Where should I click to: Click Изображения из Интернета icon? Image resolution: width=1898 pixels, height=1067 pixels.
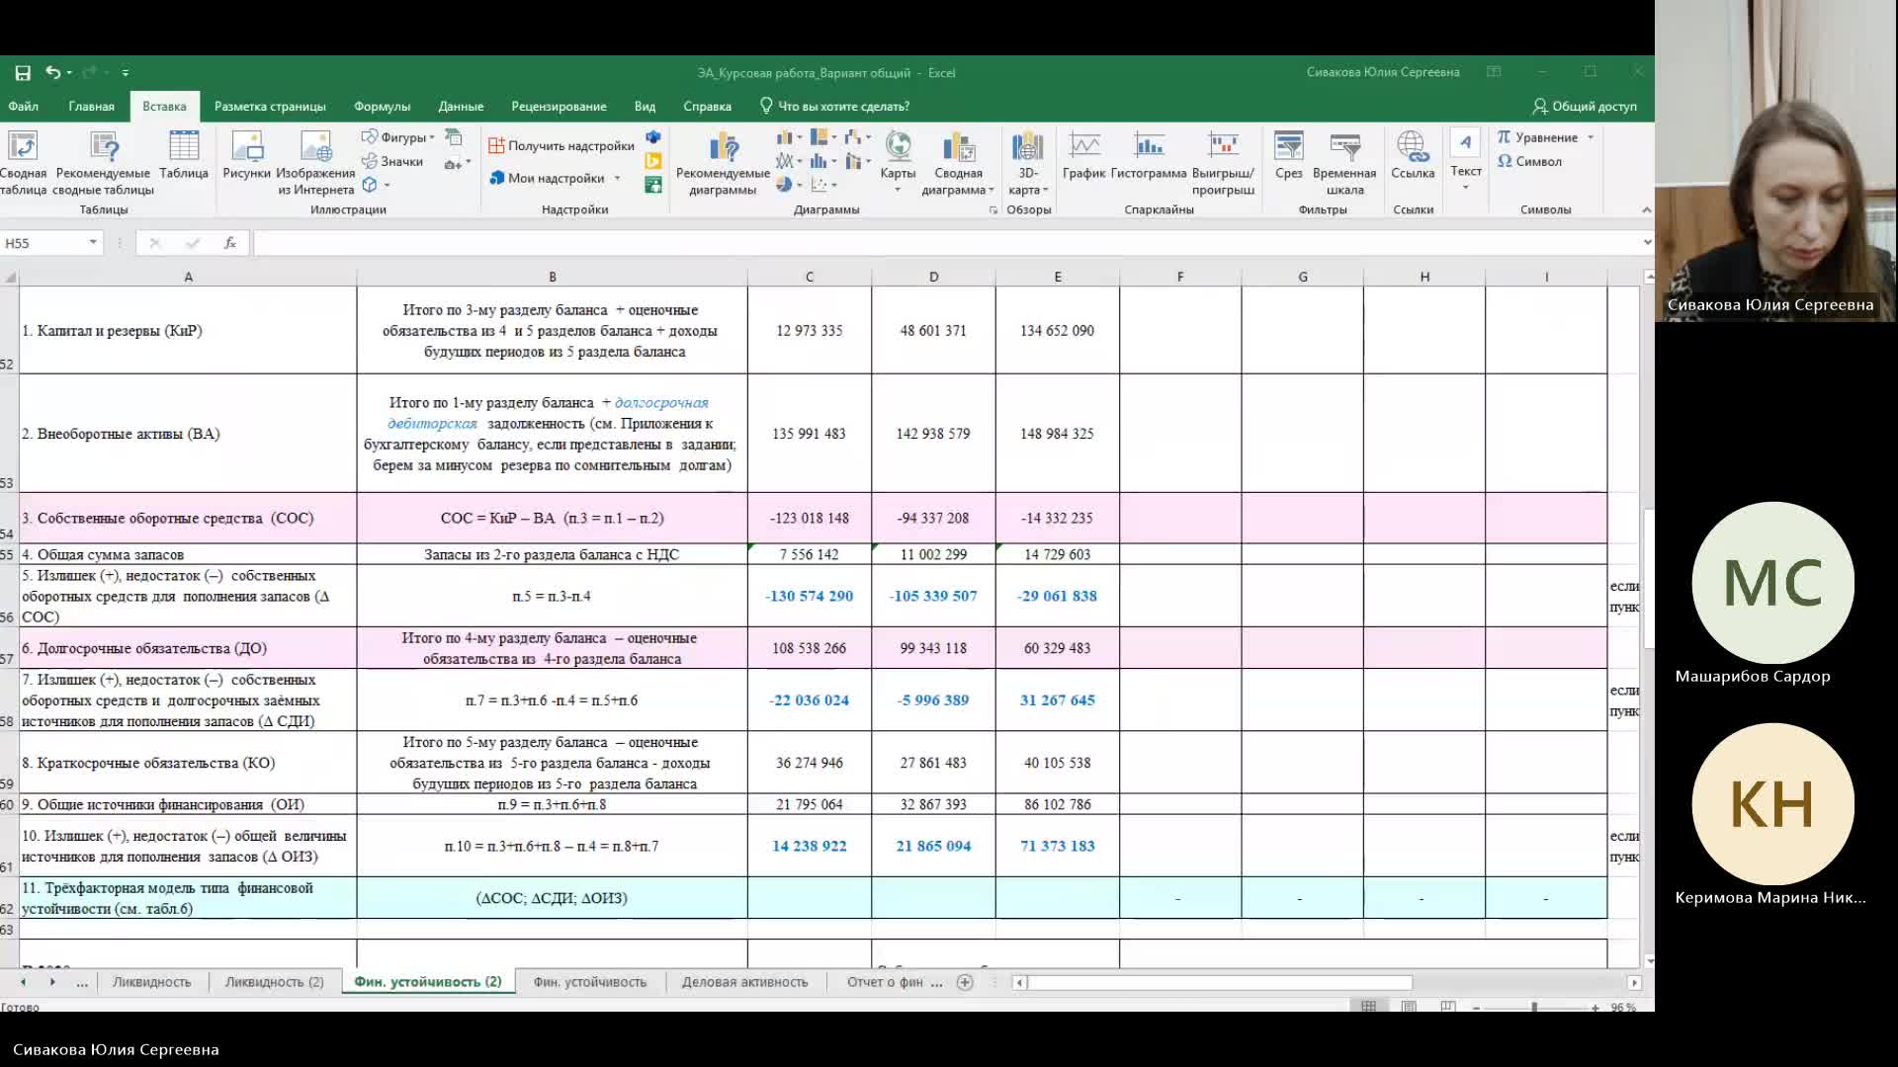pos(315,163)
